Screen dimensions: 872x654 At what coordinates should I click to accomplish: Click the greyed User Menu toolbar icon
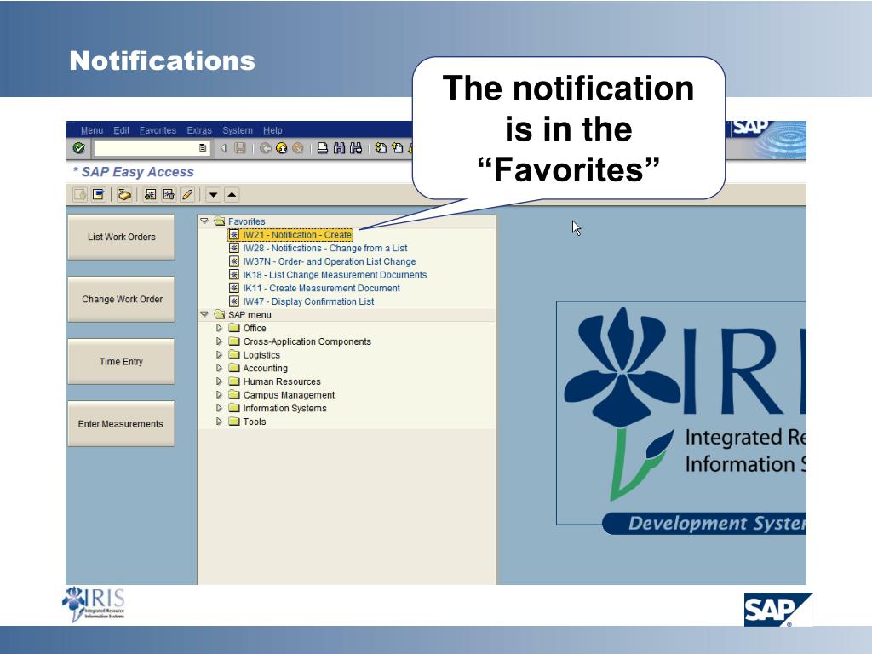click(x=79, y=195)
